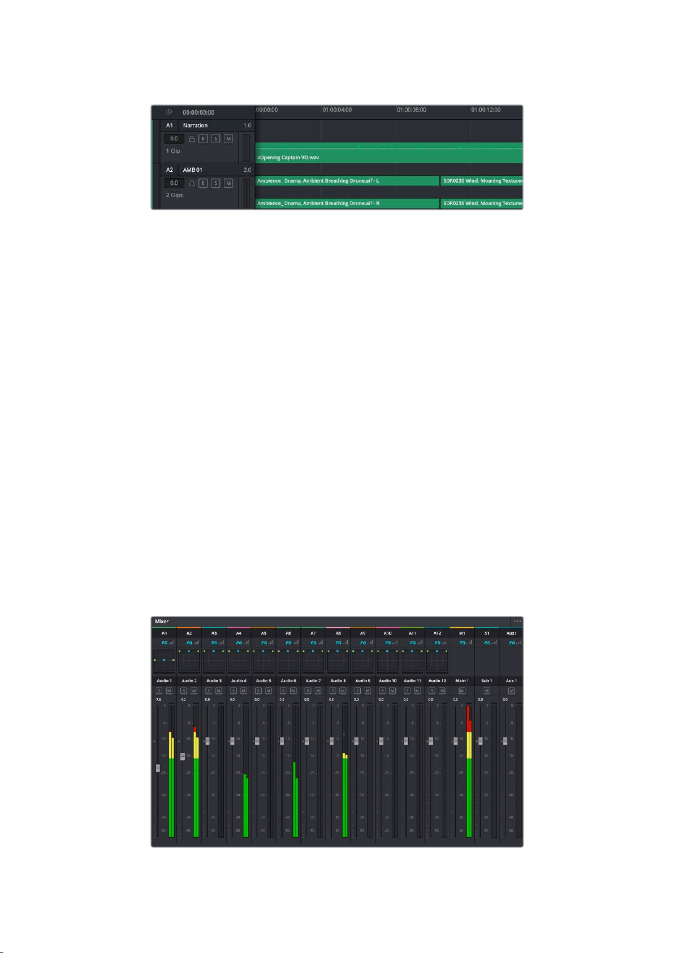Mute the Sub 1 bus
Screen dimensions: 674x953
click(487, 691)
